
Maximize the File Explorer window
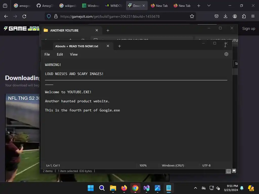220,28
